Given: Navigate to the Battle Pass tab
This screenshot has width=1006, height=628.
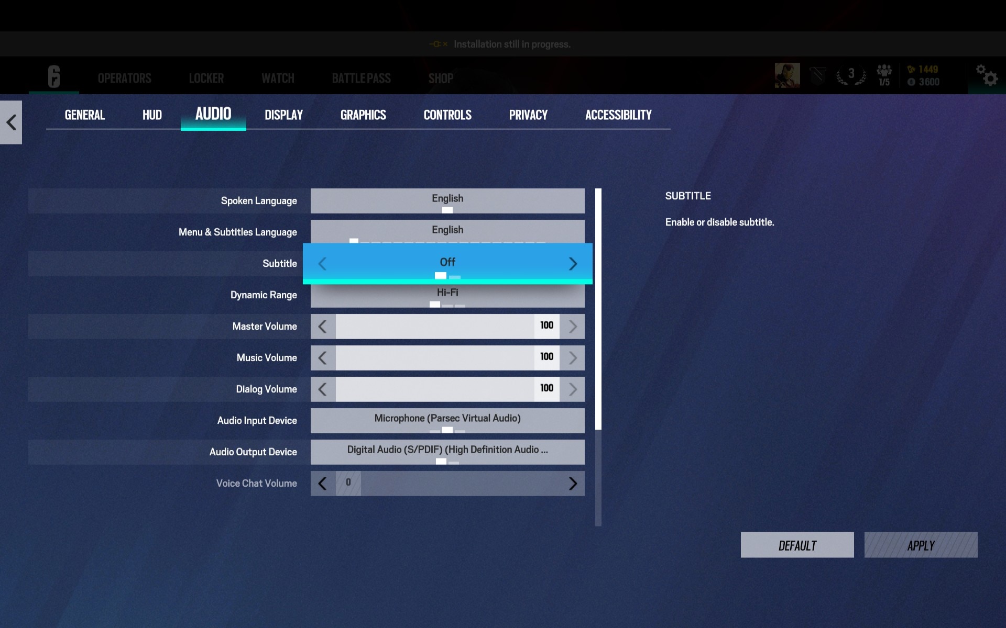Looking at the screenshot, I should pos(360,78).
